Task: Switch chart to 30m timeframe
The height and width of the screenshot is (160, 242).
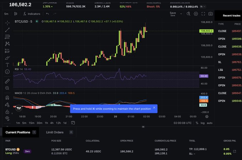Action: click(x=40, y=123)
